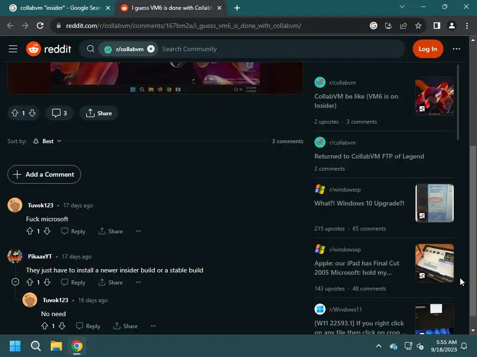This screenshot has height=357, width=477.
Task: Open 'Returned to CollabVM FTP of Legend' post
Action: tap(369, 156)
